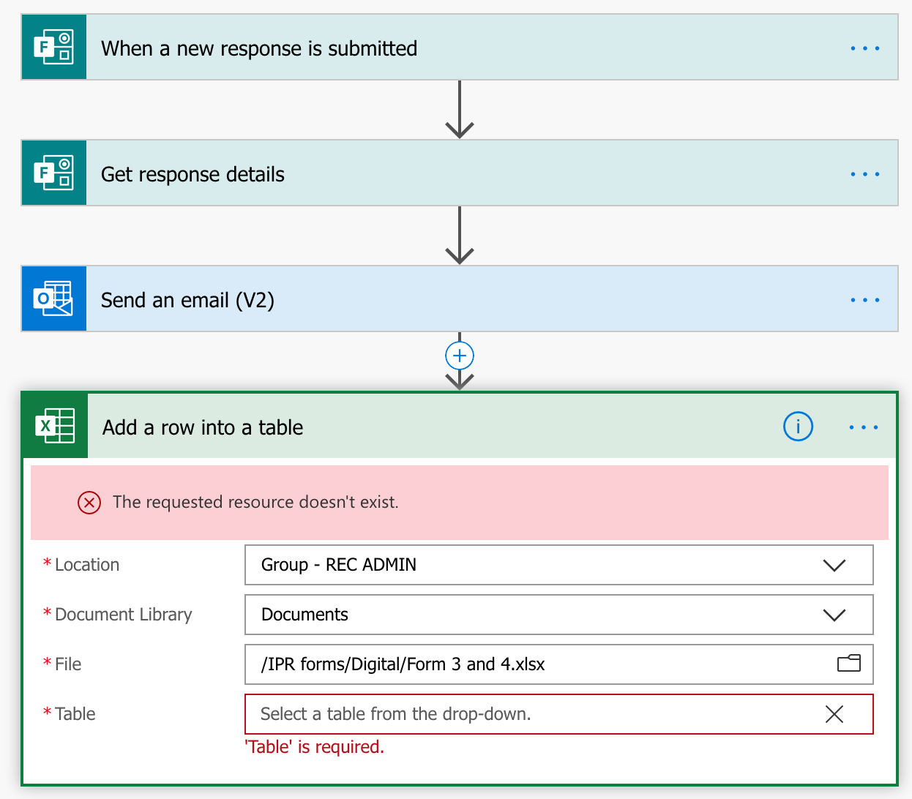
Task: Open the ellipsis menu for 'Send an email (V2)'
Action: click(x=864, y=300)
